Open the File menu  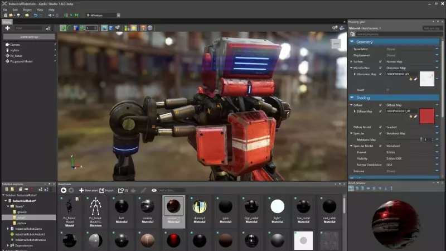click(5, 9)
